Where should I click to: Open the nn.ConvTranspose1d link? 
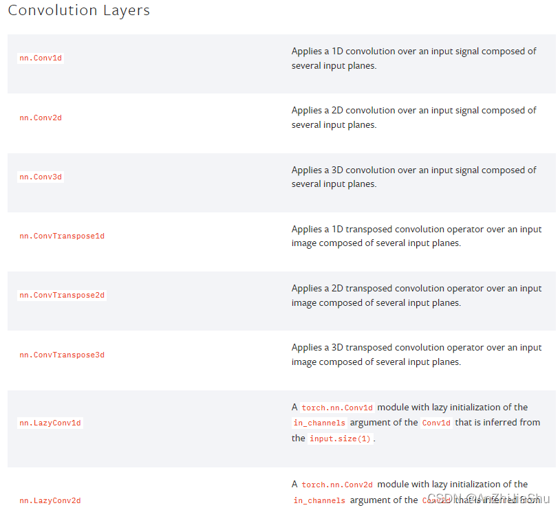pos(62,236)
